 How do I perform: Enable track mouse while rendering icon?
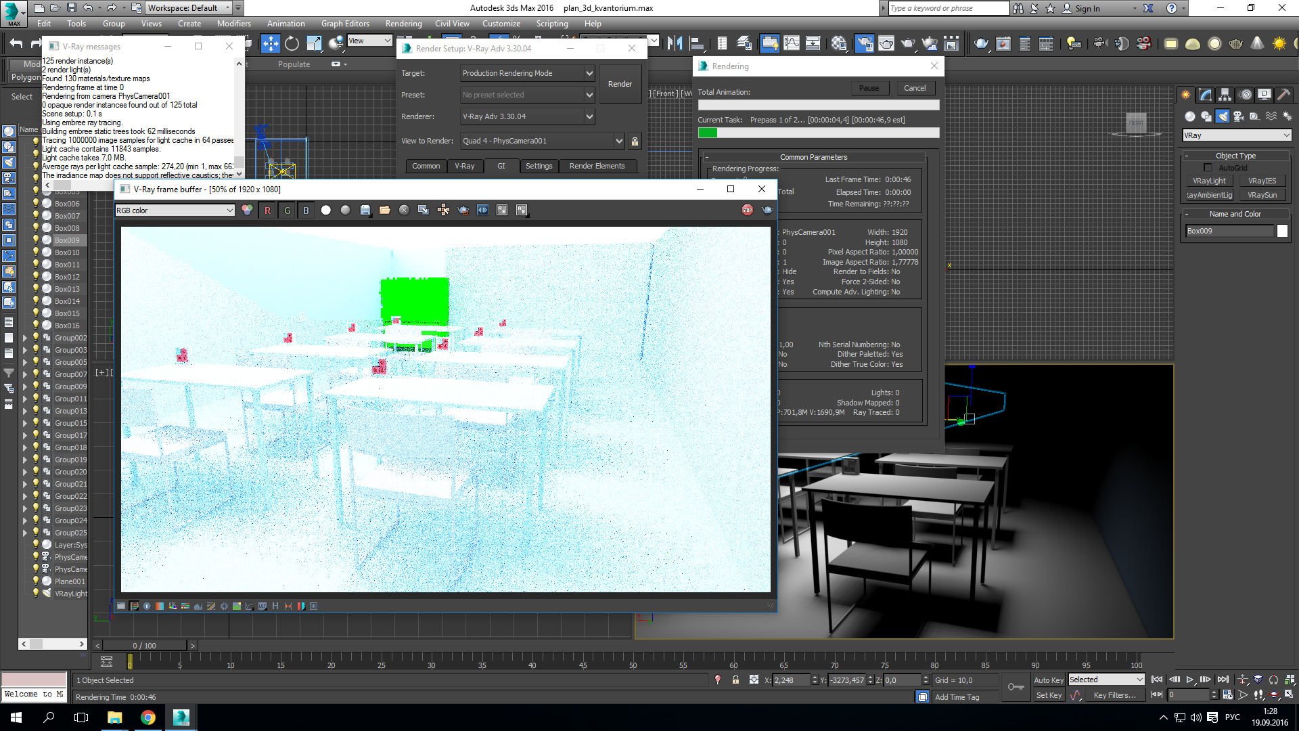coord(443,211)
